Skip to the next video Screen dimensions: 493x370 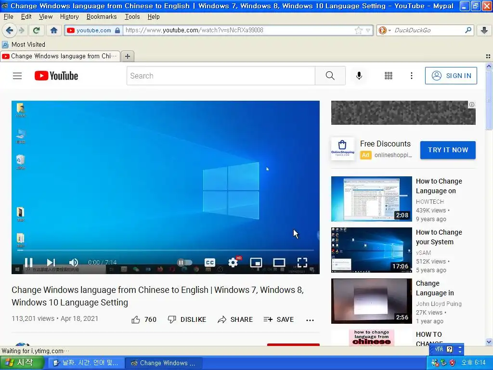(x=51, y=262)
